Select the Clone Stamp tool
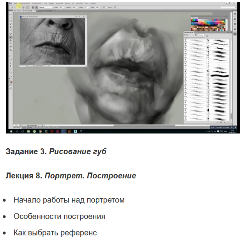 click(11, 40)
